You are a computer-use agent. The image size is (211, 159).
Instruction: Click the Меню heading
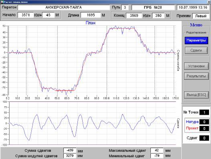[x=196, y=25]
